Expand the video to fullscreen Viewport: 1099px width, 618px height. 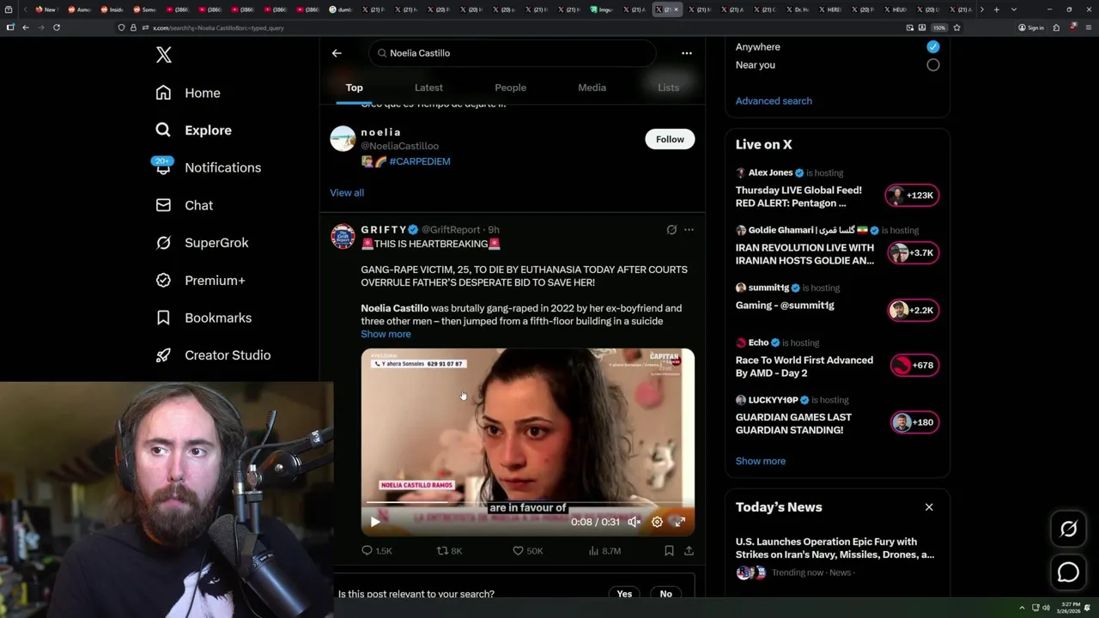[679, 522]
